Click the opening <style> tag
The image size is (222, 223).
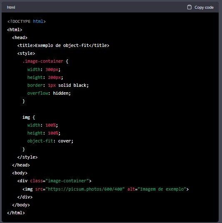click(x=26, y=53)
